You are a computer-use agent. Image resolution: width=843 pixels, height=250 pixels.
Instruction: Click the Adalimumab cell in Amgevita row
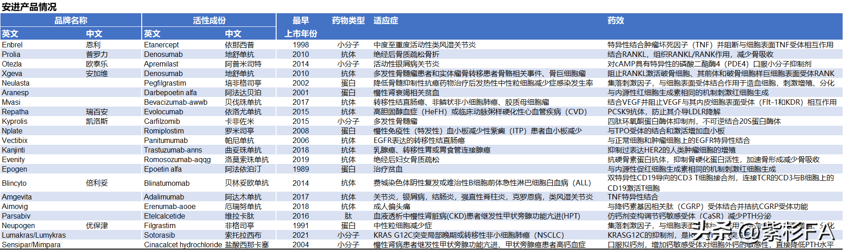[164, 197]
